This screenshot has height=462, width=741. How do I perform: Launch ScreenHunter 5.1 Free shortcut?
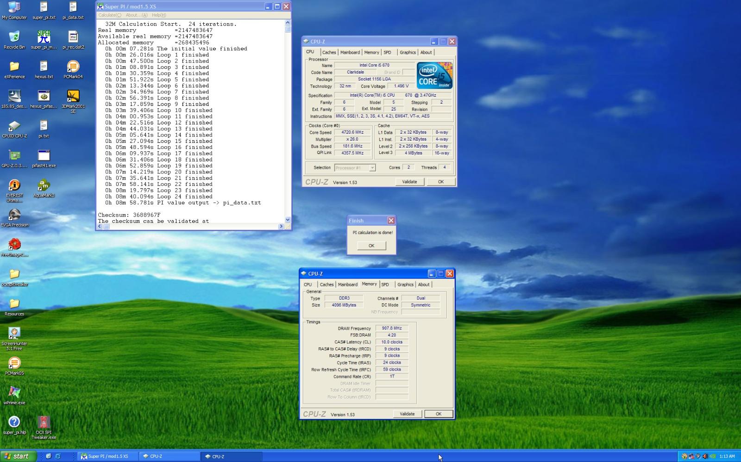[14, 339]
